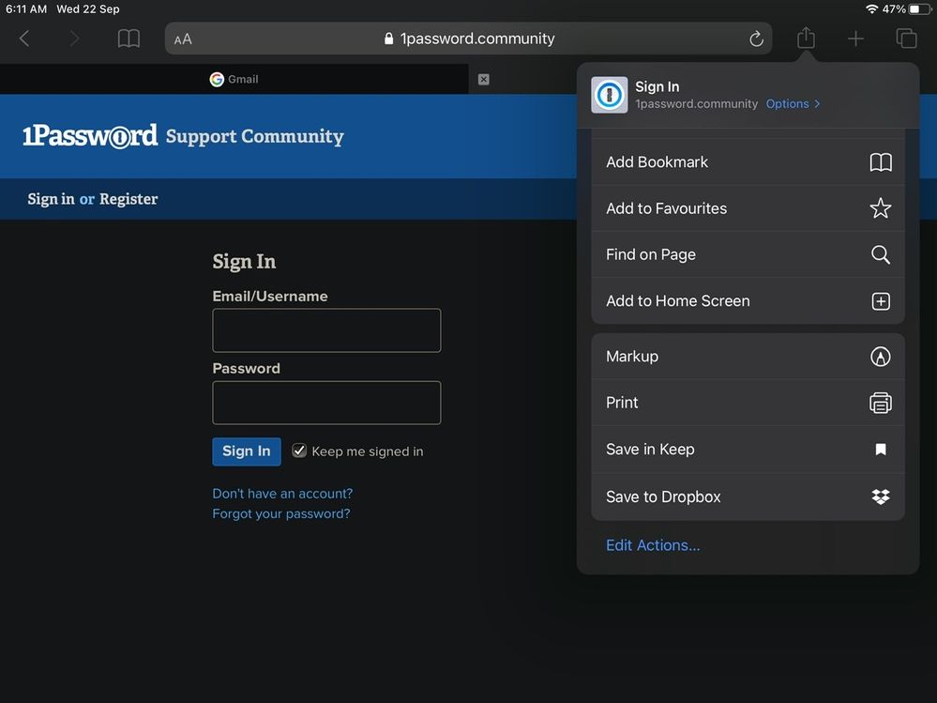Expand share sheet Options
The width and height of the screenshot is (937, 703).
click(793, 104)
